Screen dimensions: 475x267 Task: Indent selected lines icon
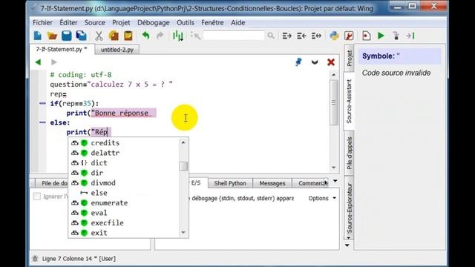[x=286, y=36]
